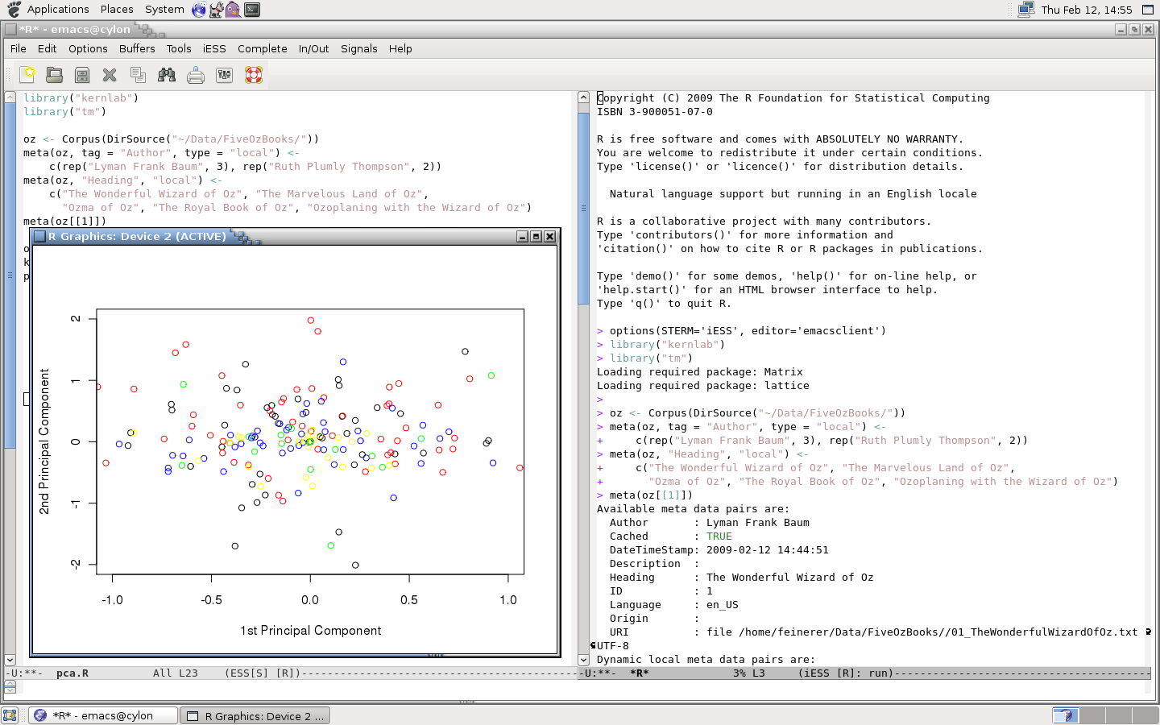Image resolution: width=1160 pixels, height=725 pixels.
Task: Open the Tools menu
Action: [x=179, y=48]
